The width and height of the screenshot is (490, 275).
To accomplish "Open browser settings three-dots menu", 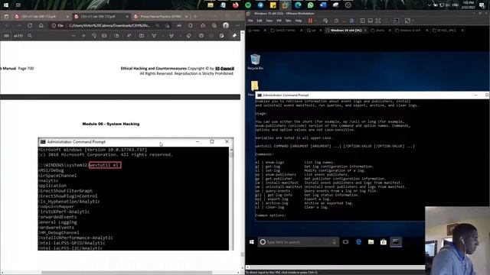I will pyautogui.click(x=237, y=25).
